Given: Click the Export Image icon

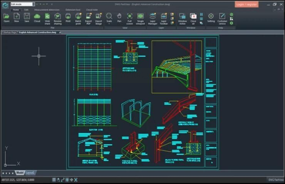Looking at the screenshot, I should pyautogui.click(x=99, y=18).
